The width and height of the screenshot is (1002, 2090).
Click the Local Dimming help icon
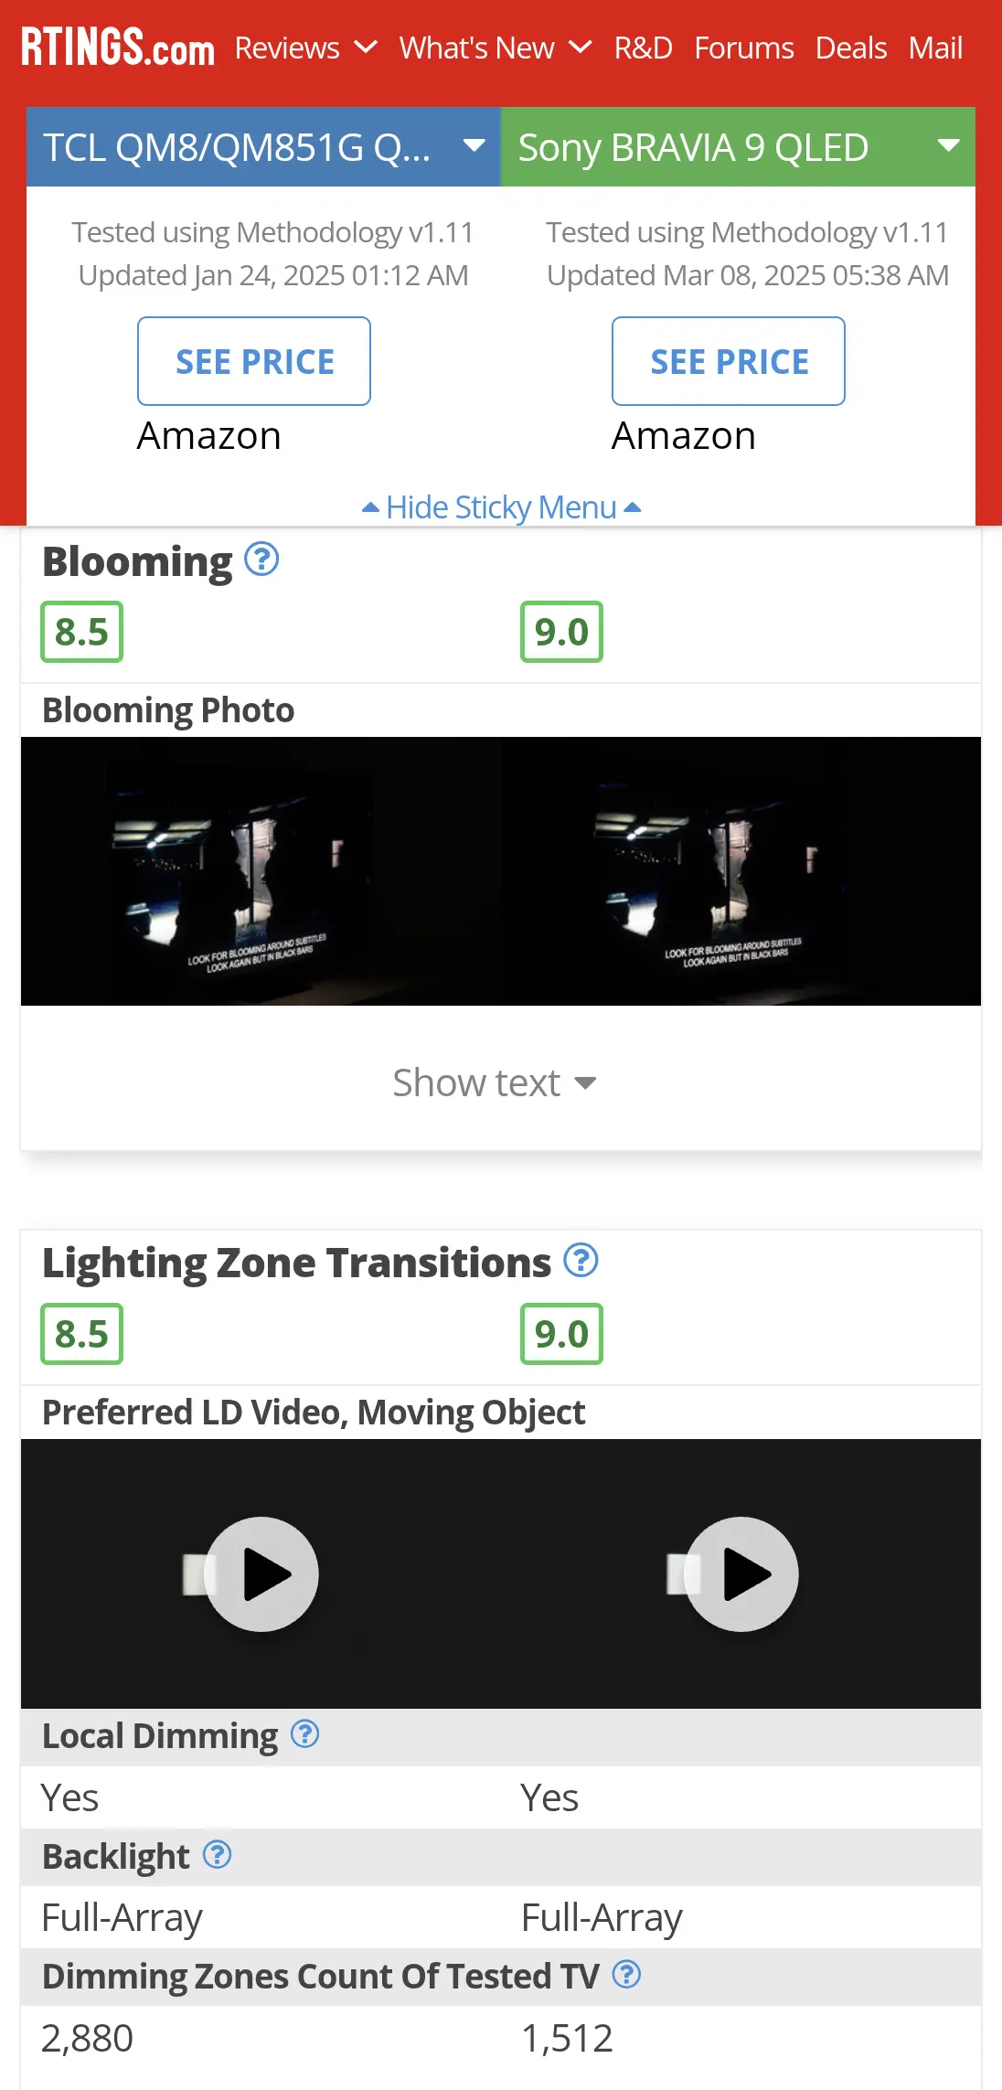tap(304, 1733)
